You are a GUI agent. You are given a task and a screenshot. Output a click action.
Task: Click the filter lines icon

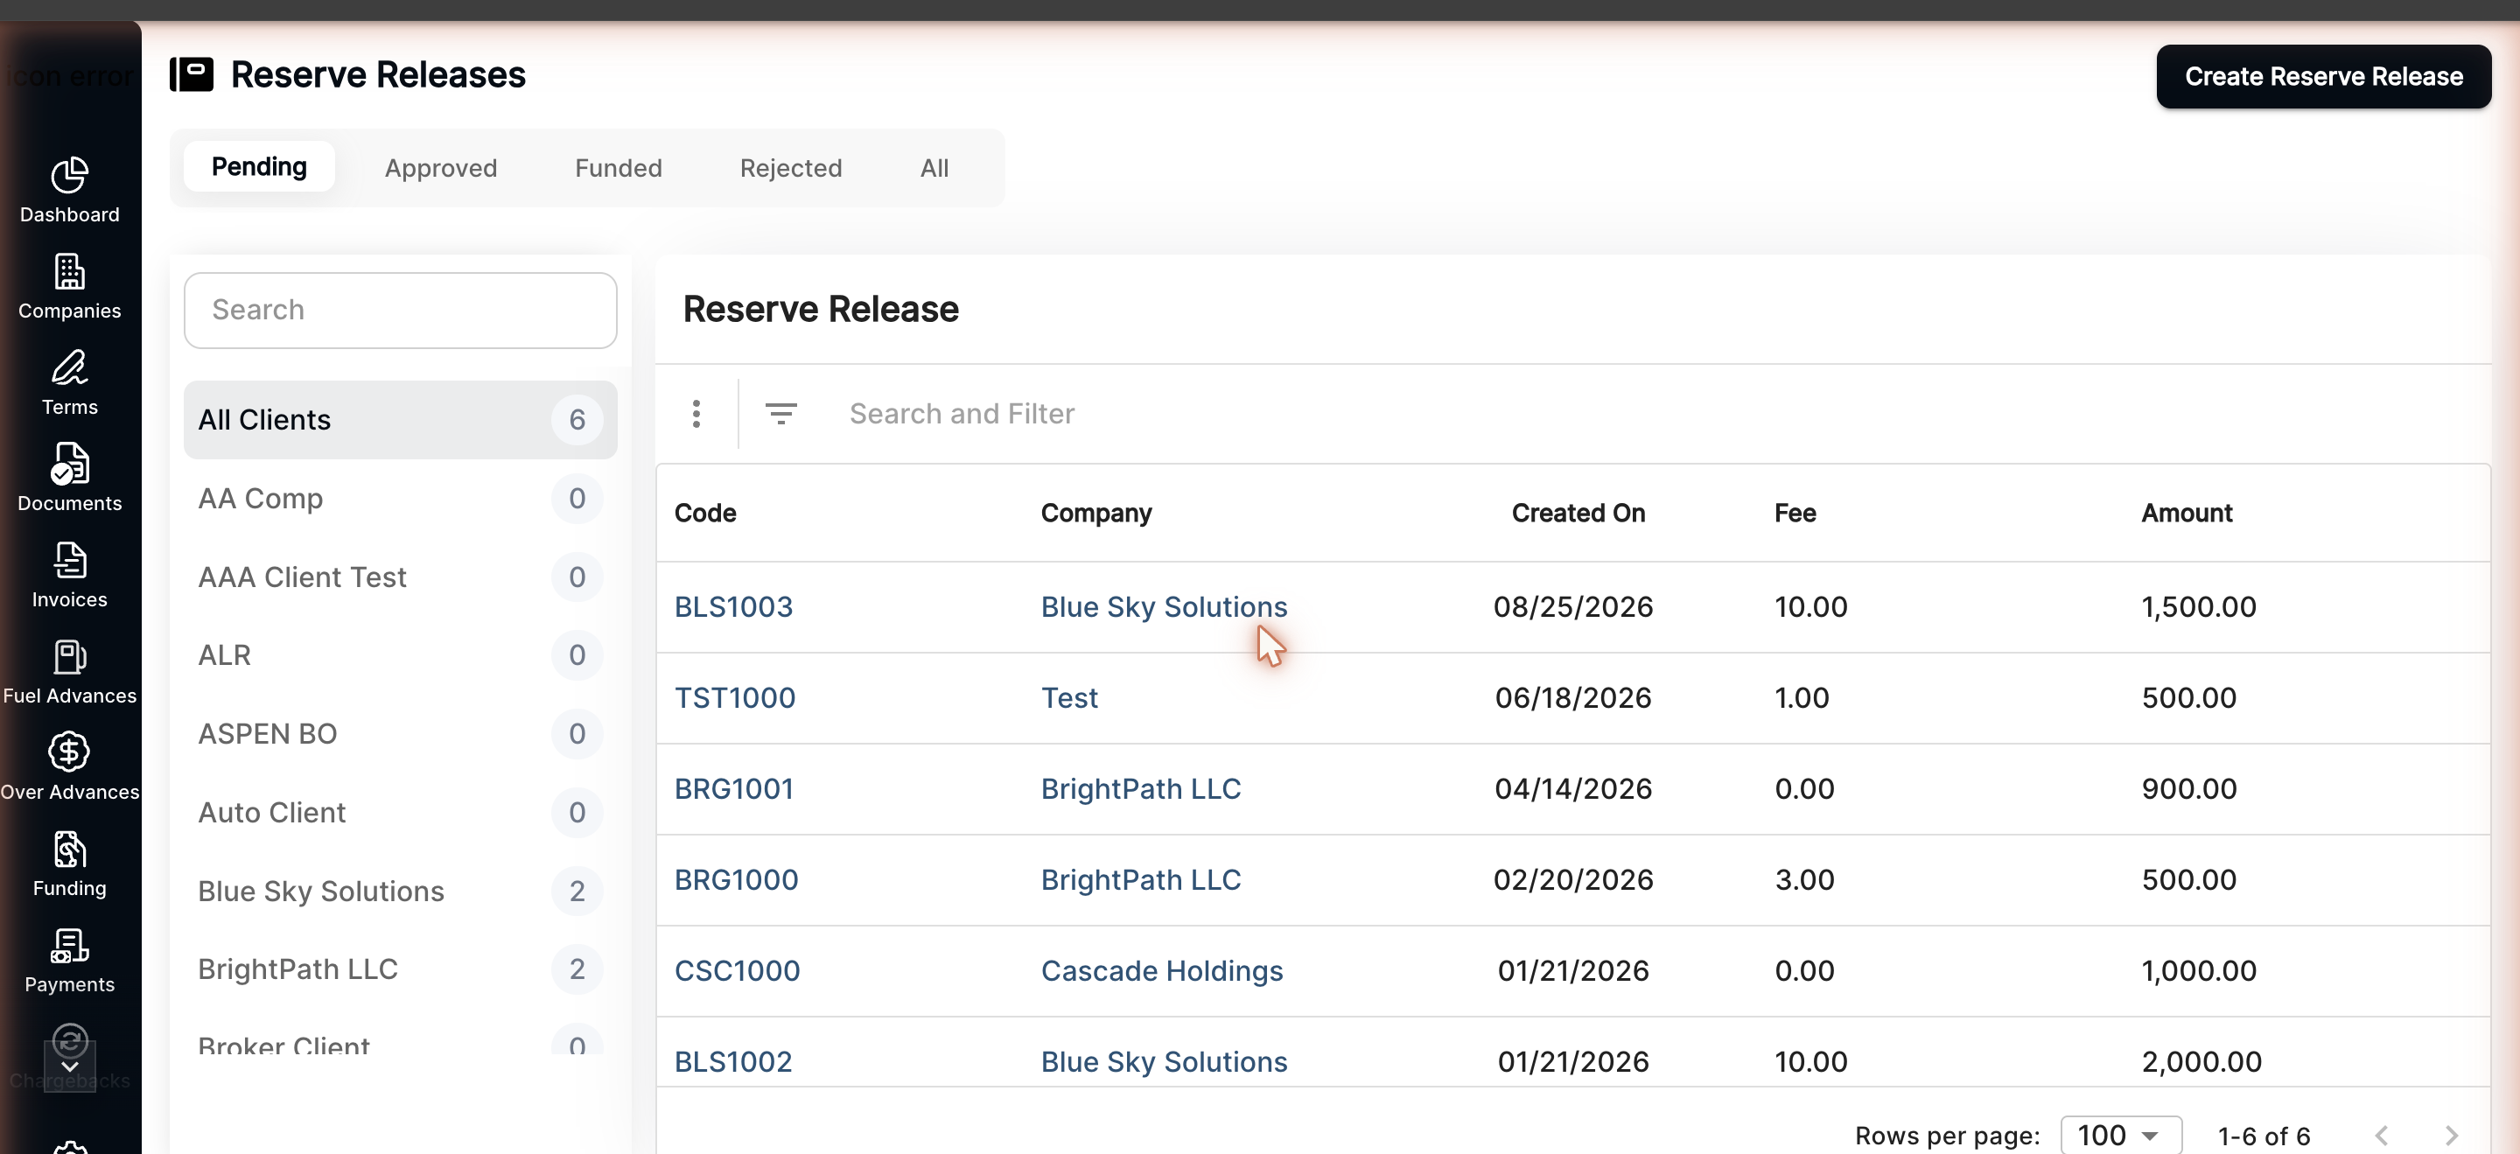click(x=780, y=414)
